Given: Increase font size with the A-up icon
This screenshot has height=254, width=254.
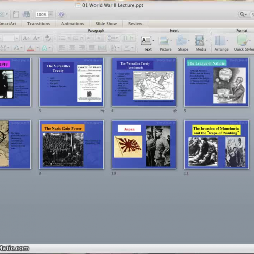Looking at the screenshot, I should click(26, 38).
